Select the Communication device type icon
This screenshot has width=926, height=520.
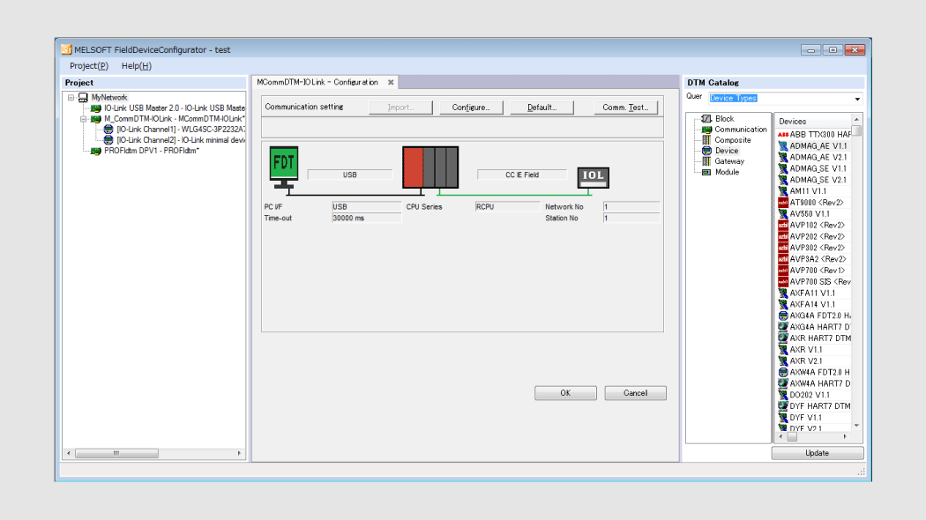706,130
